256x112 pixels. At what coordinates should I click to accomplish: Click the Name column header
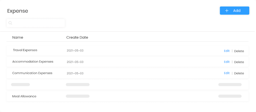click(x=18, y=38)
